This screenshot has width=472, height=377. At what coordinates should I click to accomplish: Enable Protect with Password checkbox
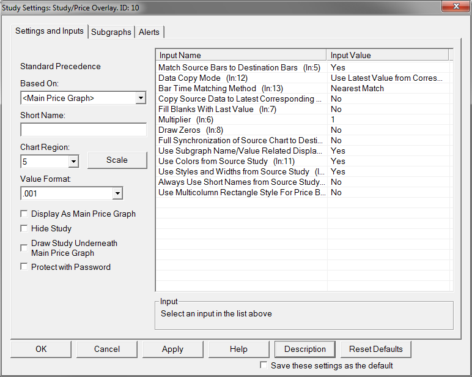point(24,267)
